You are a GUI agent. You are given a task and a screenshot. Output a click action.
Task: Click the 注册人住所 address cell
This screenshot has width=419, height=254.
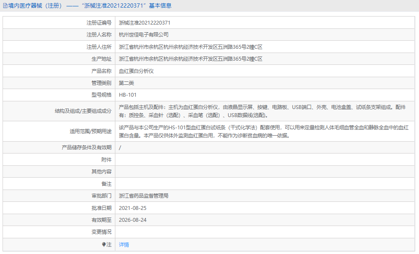coord(191,47)
